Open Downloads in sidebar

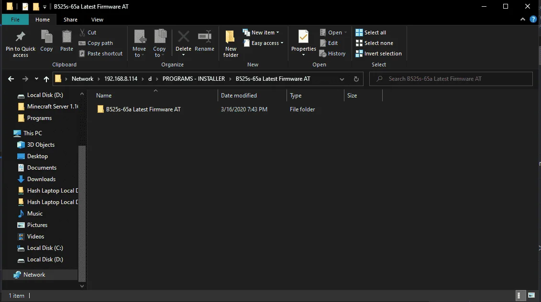pyautogui.click(x=36, y=179)
